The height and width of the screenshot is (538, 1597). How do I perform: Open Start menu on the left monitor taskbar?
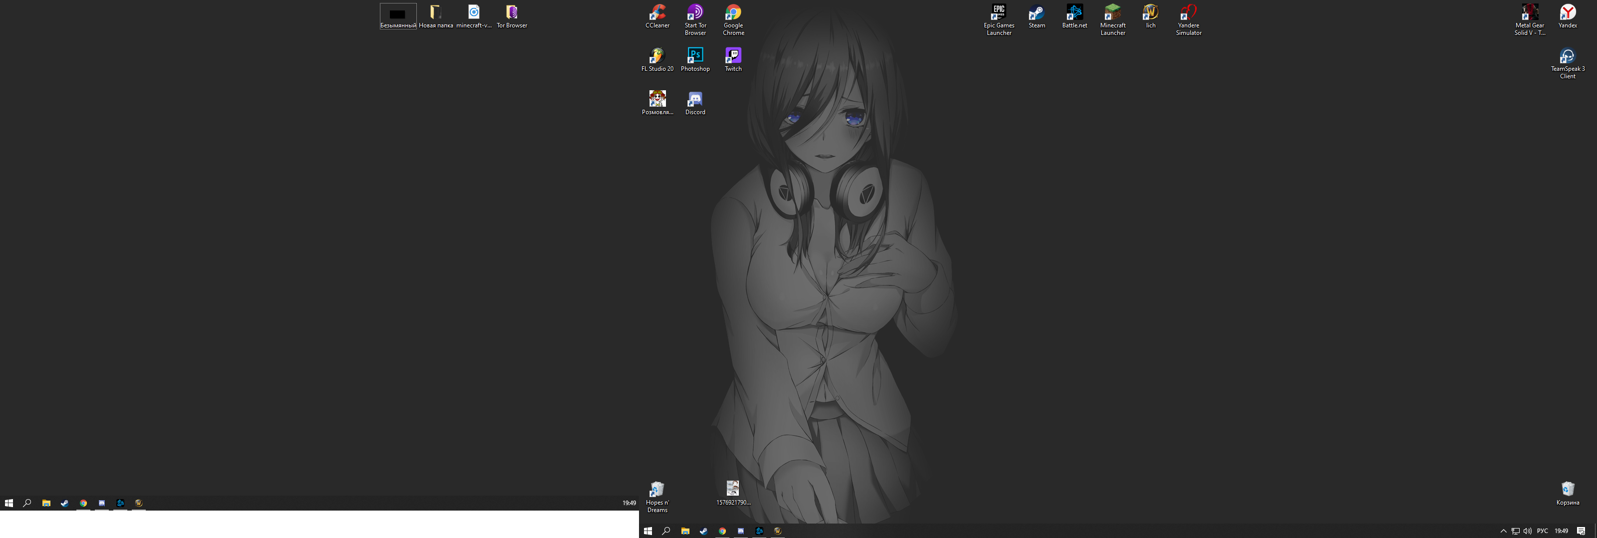[x=8, y=503]
